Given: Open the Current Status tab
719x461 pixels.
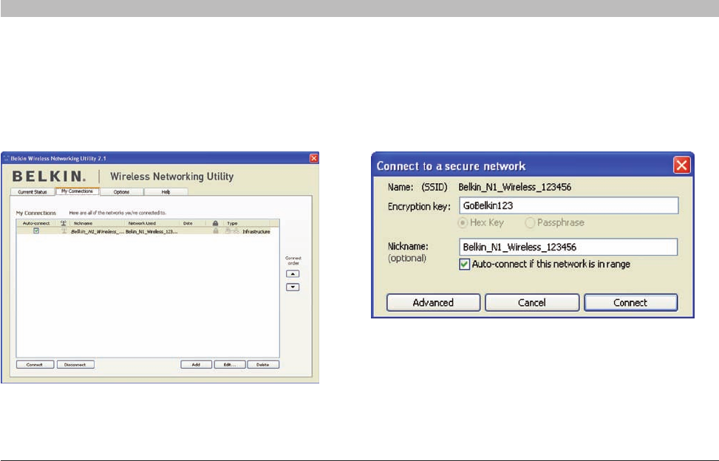Looking at the screenshot, I should click(x=32, y=192).
